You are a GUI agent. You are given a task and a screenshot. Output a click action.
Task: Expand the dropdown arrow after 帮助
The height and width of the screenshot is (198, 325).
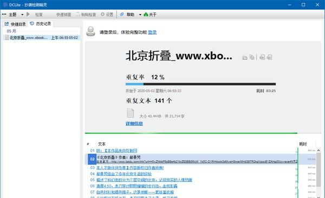coord(140,15)
